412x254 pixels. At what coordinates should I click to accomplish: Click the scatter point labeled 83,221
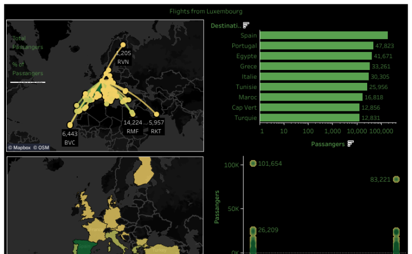[396, 180]
